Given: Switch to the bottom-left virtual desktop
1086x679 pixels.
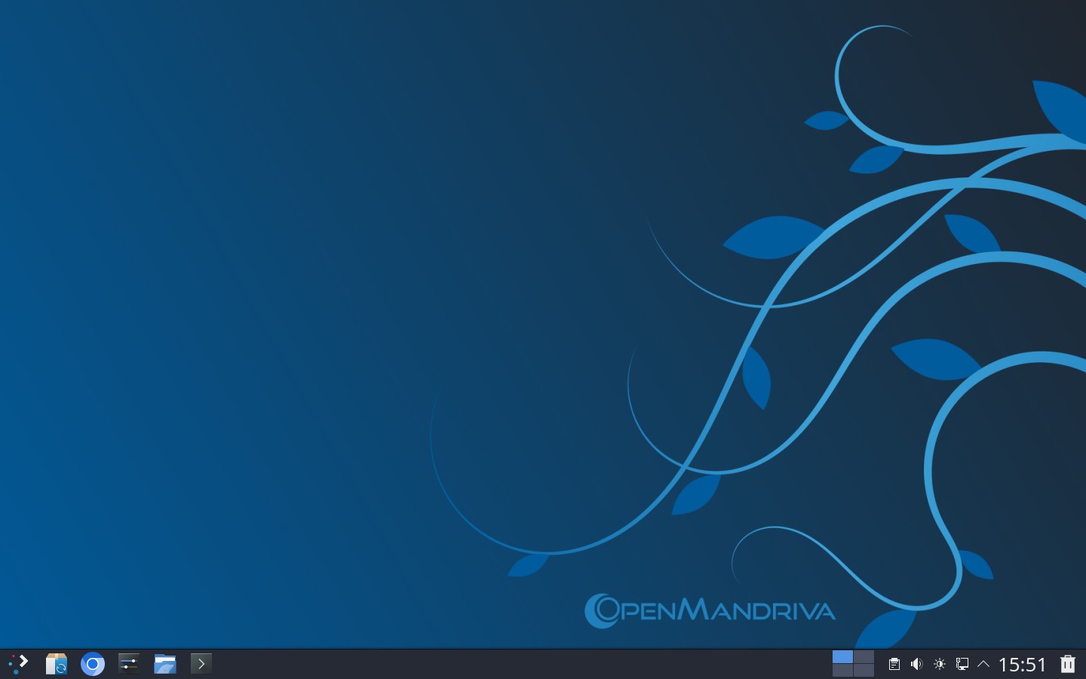Looking at the screenshot, I should (x=842, y=670).
